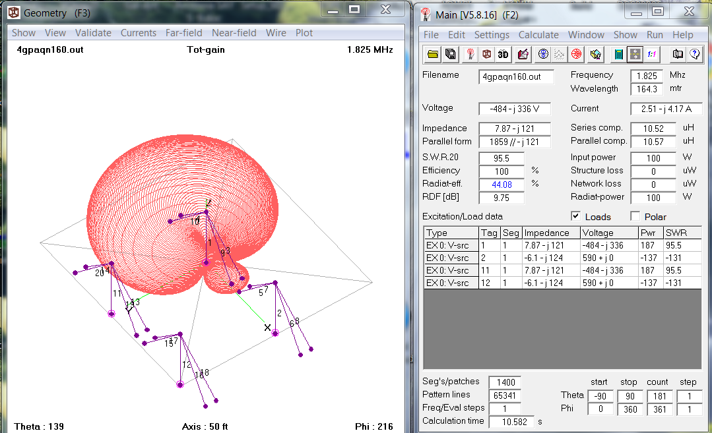The height and width of the screenshot is (433, 712).
Task: Click impedance cell in Tag 11 row
Action: tap(552, 270)
